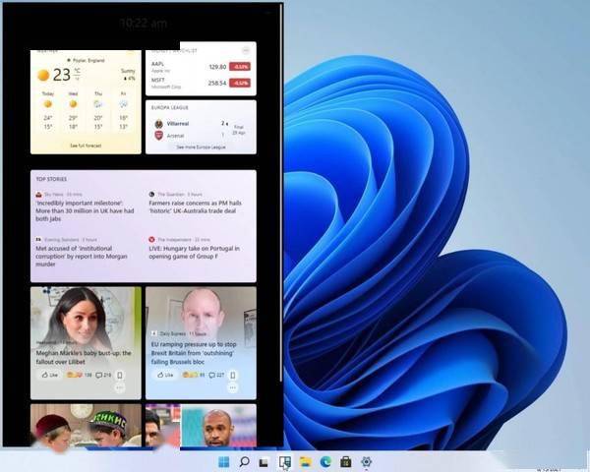Click AAPL red percentage change badge
This screenshot has height=472, width=590.
pyautogui.click(x=240, y=67)
